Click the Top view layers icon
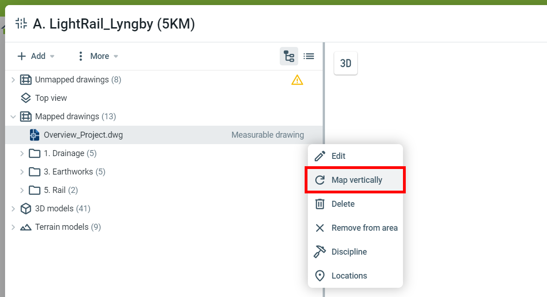The height and width of the screenshot is (297, 547). pos(26,98)
